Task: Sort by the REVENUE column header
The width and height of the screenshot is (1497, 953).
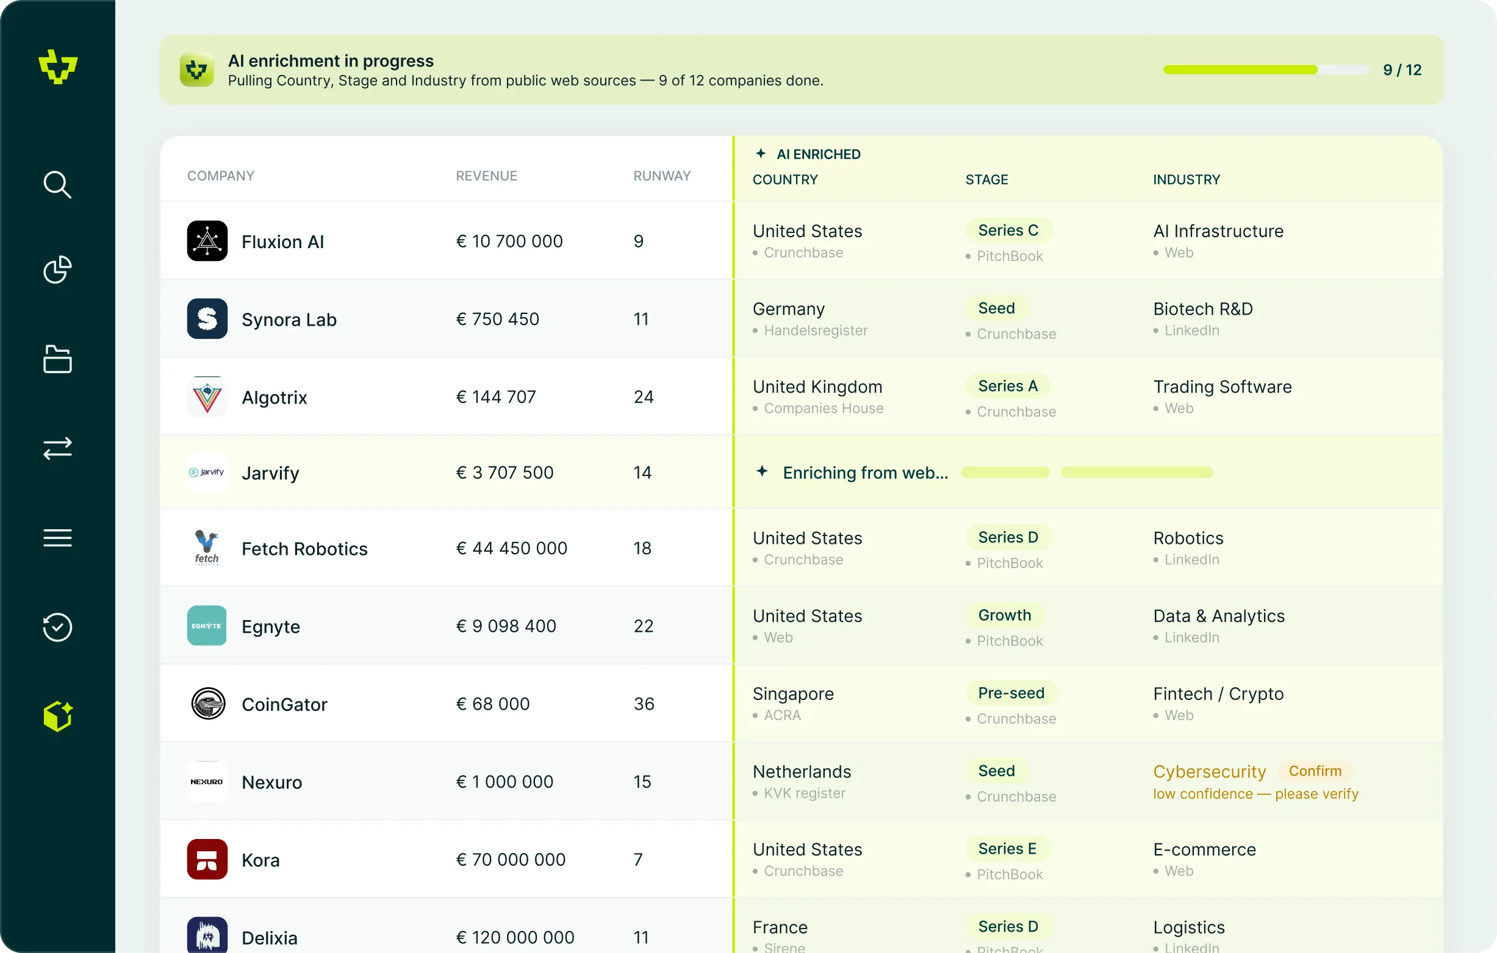Action: [486, 176]
